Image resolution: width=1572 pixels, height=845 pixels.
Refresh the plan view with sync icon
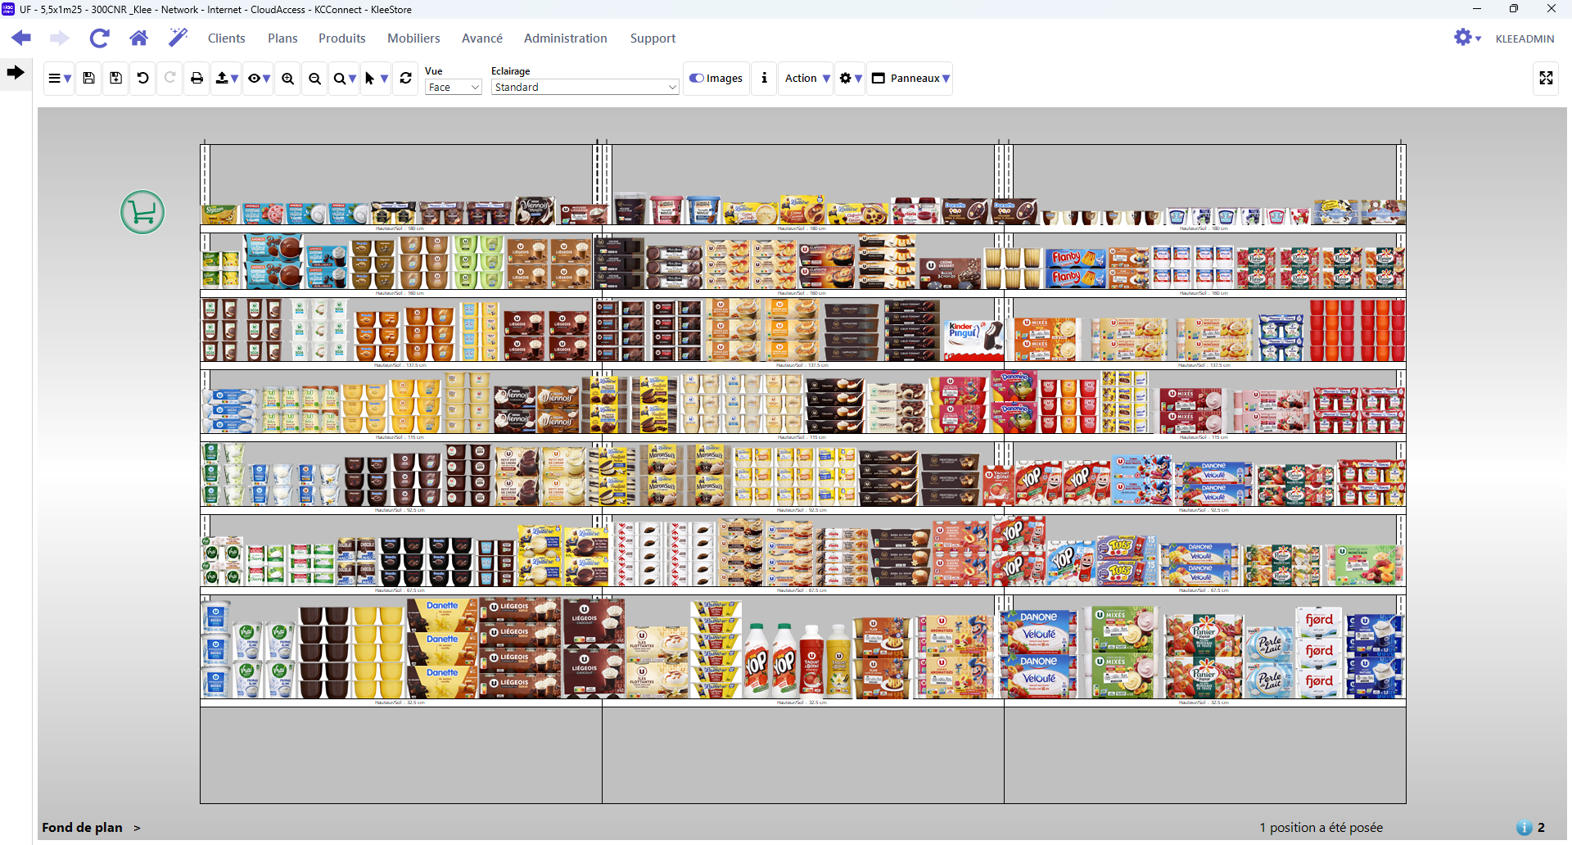pyautogui.click(x=405, y=79)
